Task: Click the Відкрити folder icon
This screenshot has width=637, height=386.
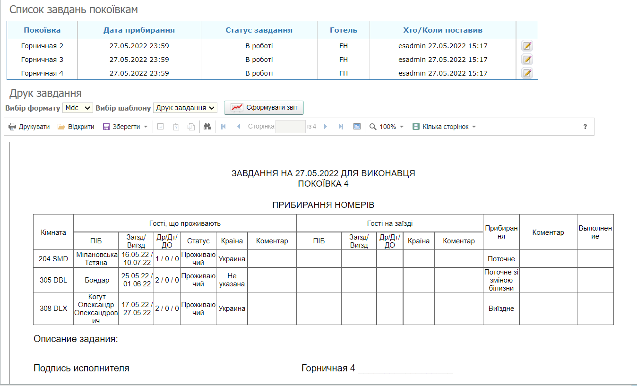Action: click(x=61, y=127)
